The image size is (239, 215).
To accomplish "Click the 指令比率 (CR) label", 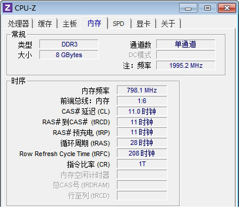I will point(88,164).
